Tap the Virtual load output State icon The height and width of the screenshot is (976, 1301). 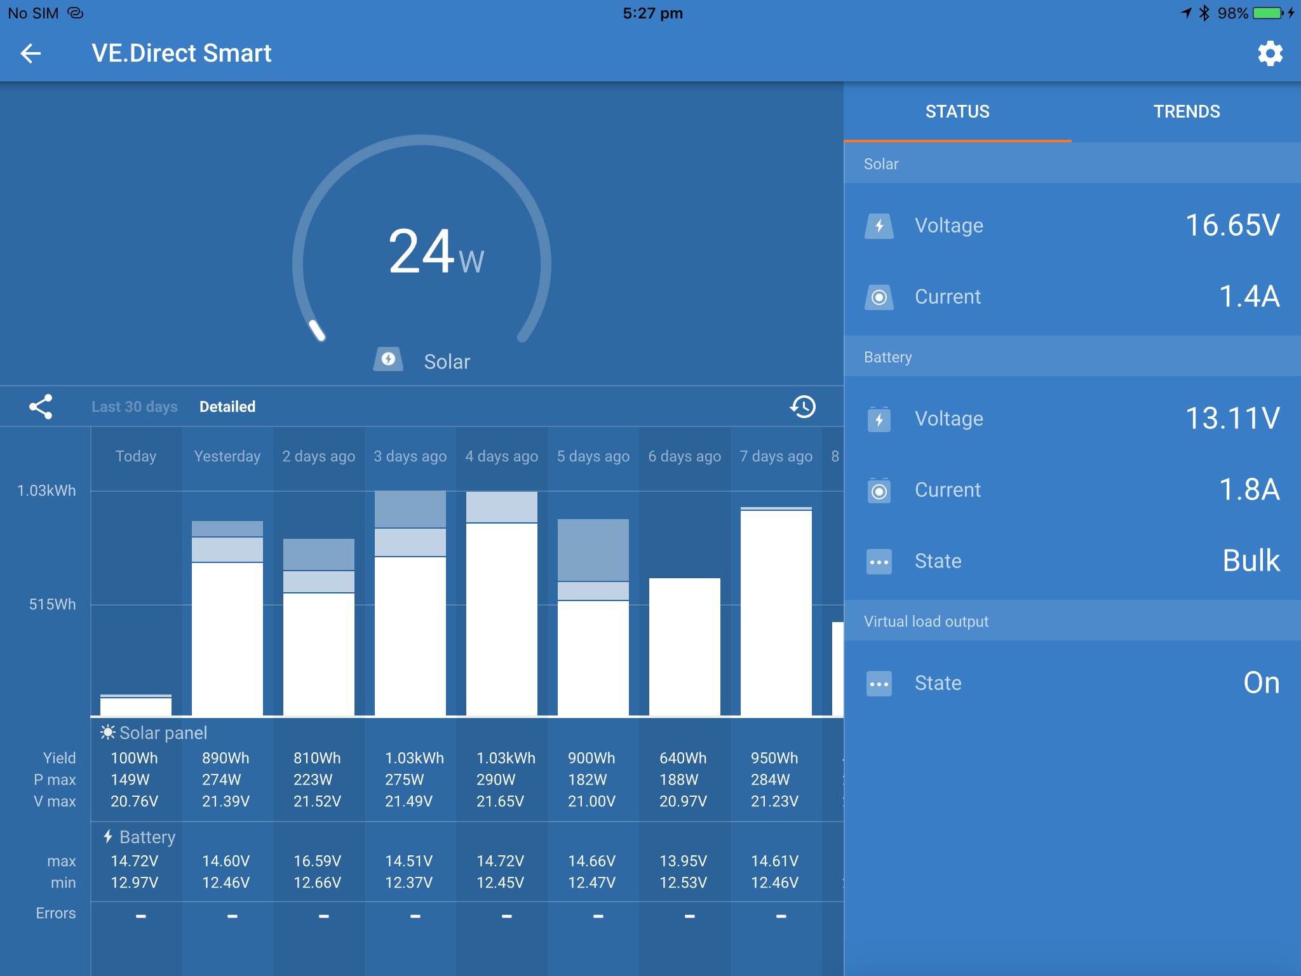pos(879,684)
